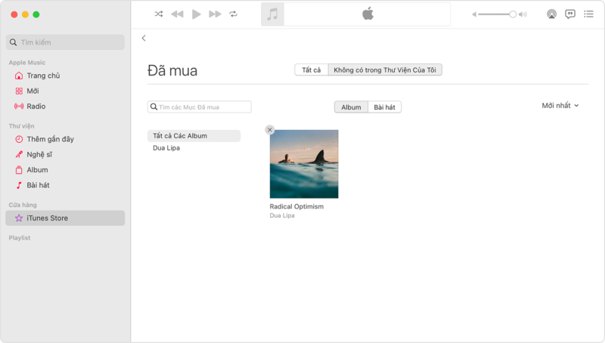This screenshot has height=343, width=605.
Task: Open the AirPlay output icon
Action: click(551, 14)
